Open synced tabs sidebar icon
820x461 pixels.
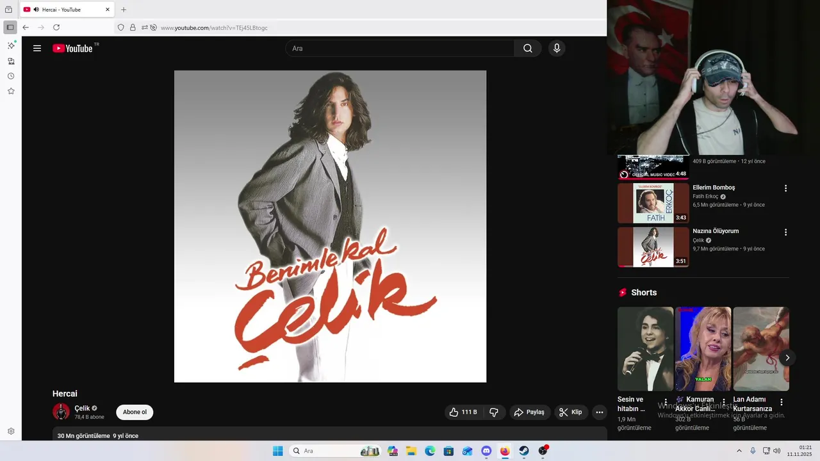pyautogui.click(x=11, y=61)
